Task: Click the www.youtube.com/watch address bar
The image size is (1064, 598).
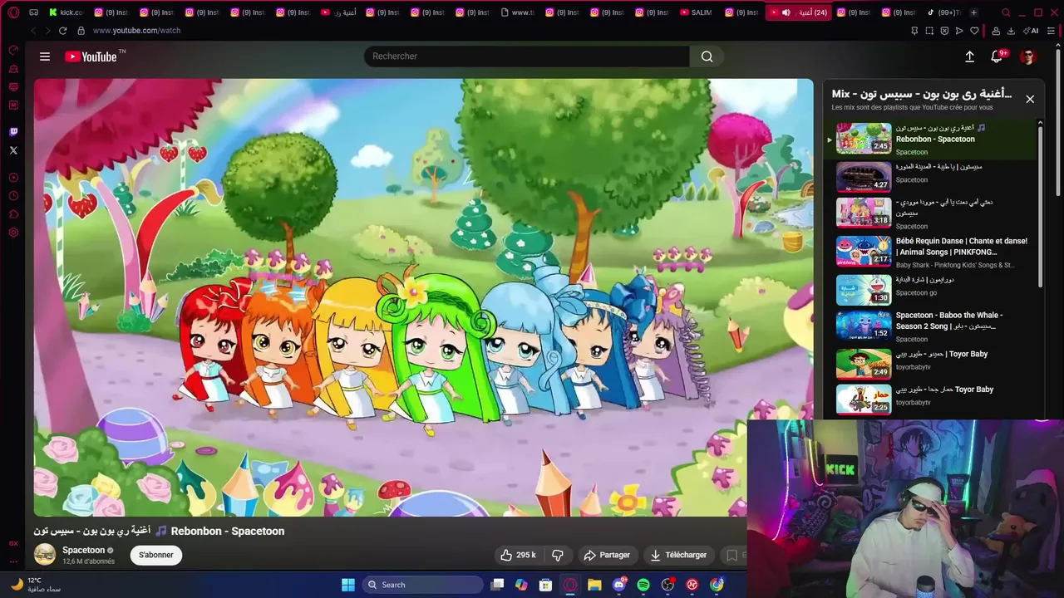Action: [136, 31]
